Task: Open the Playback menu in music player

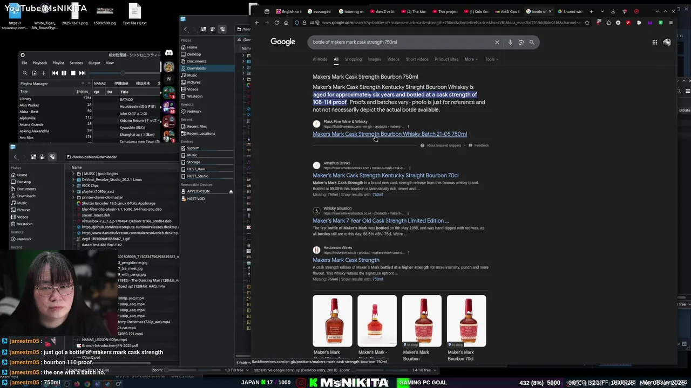Action: pos(39,63)
